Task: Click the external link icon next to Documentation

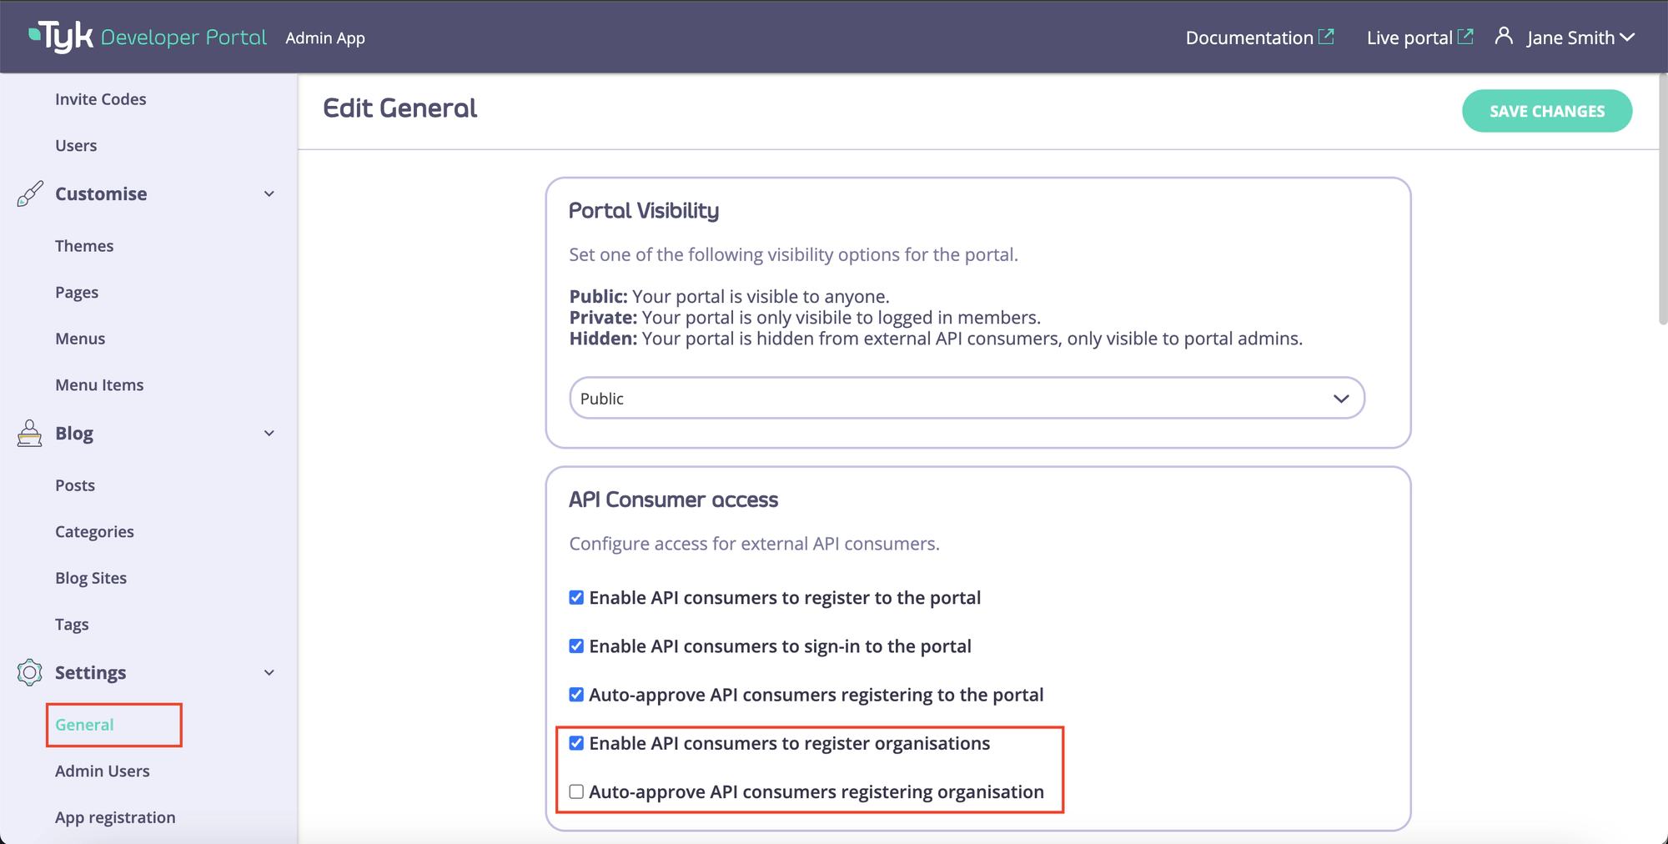Action: (1327, 35)
